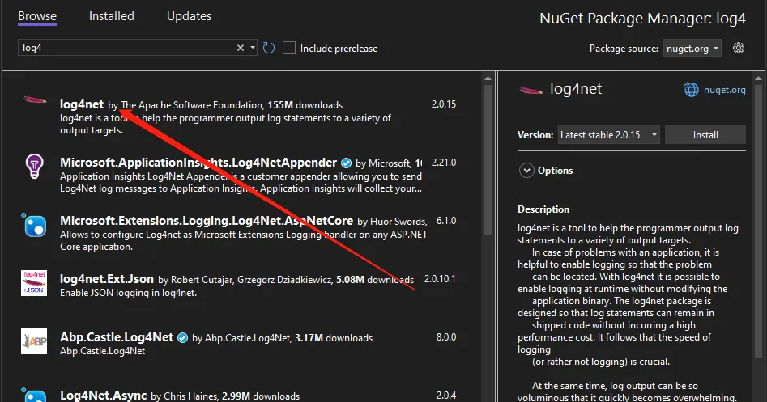
Task: Click version 8.0.0 of Abp.Castle.Log4Net
Action: [x=446, y=337]
